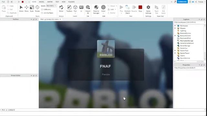The width and height of the screenshot is (207, 116).
Task: Open the Toolbox from ribbon
Action: click(69, 9)
